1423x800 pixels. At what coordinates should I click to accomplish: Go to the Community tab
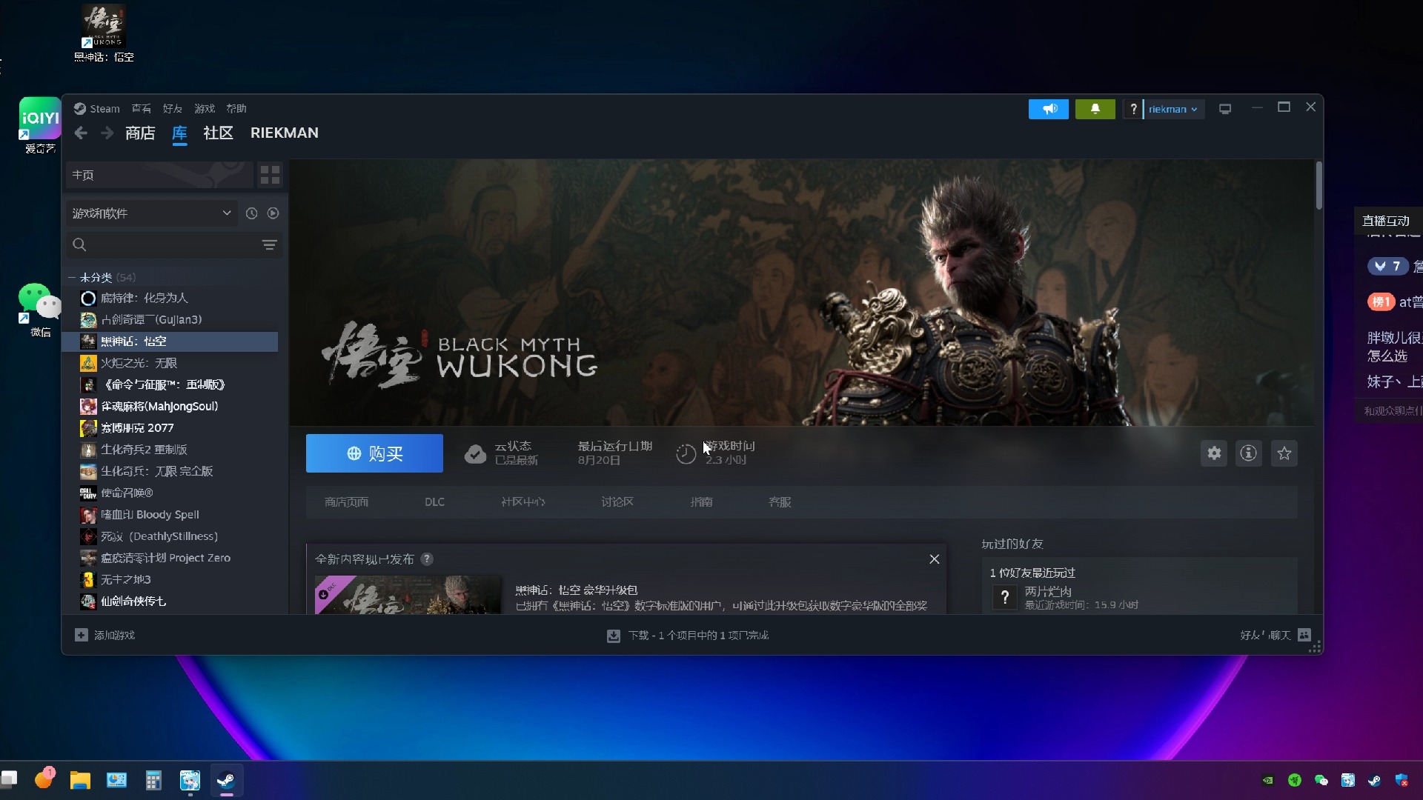[x=218, y=133]
